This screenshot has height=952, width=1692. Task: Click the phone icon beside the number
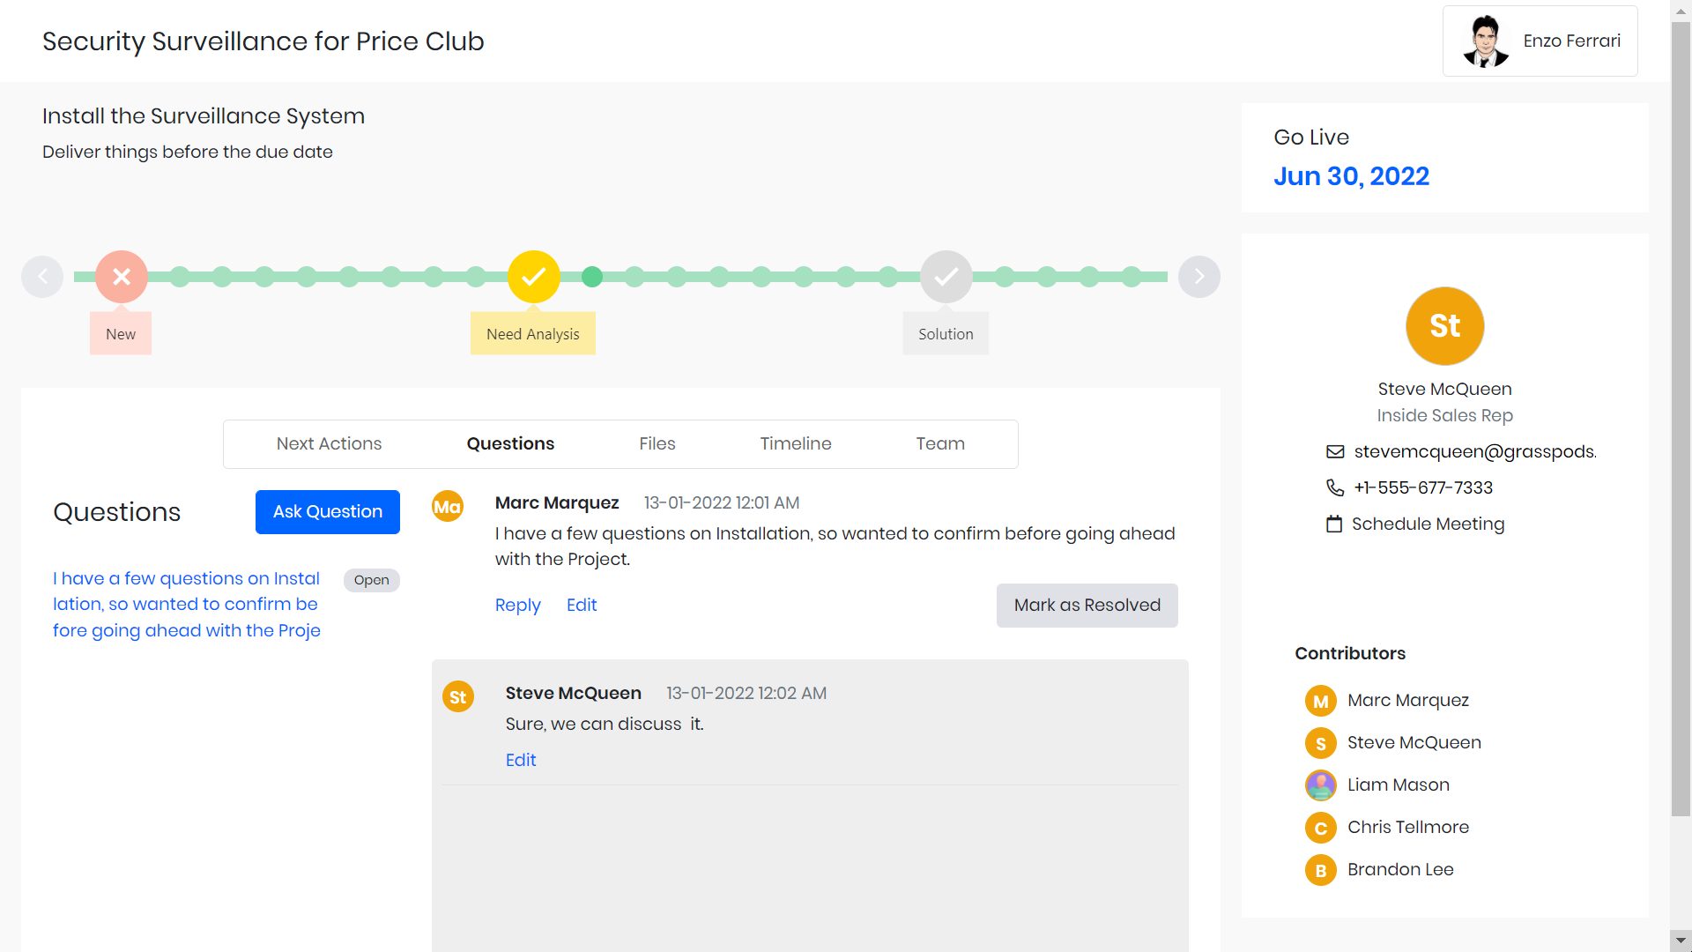[1335, 487]
